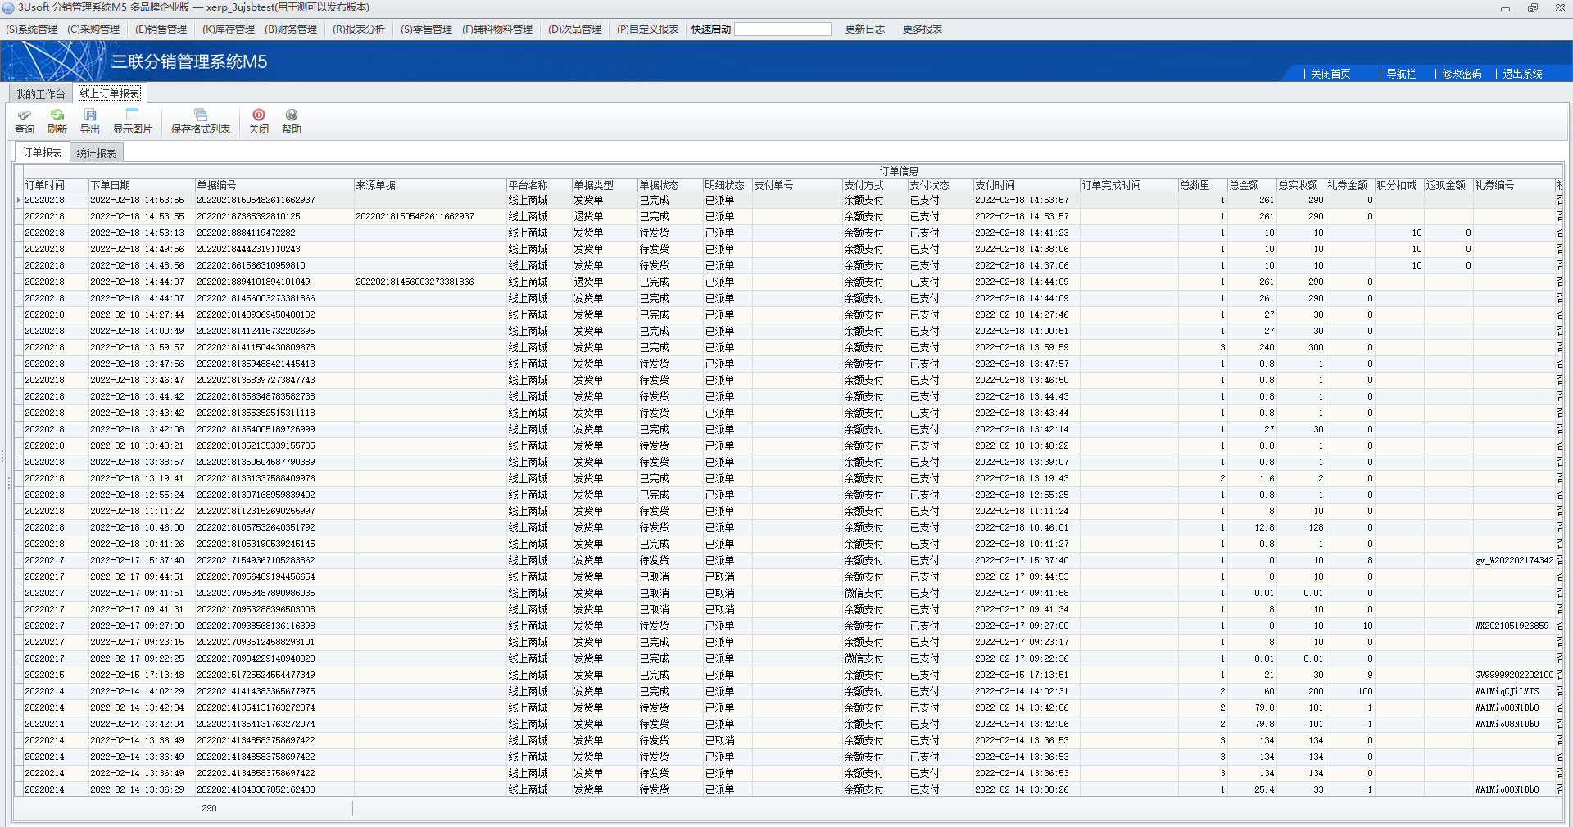
Task: Click the 订单完成时间 column header
Action: click(1128, 185)
